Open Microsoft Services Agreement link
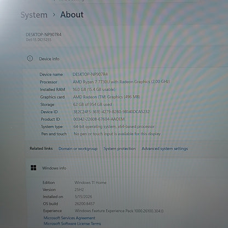The width and height of the screenshot is (228, 228). click(70, 218)
